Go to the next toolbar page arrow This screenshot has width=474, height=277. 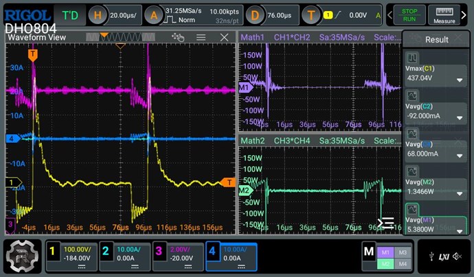click(x=464, y=15)
